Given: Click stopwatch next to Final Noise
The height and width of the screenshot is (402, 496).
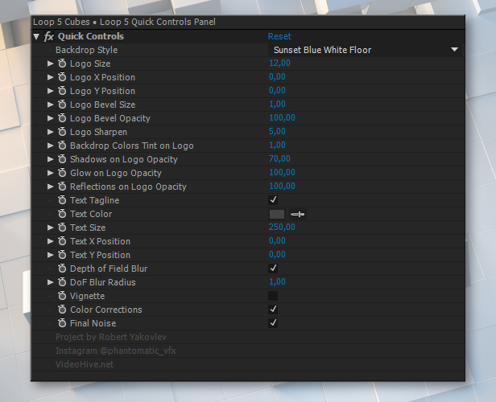Looking at the screenshot, I should 62,323.
